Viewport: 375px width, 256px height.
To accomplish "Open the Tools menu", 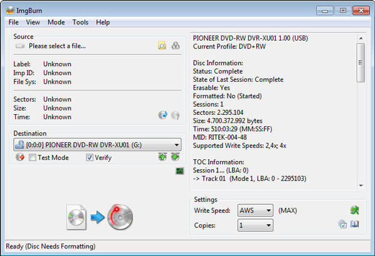I will click(x=80, y=22).
